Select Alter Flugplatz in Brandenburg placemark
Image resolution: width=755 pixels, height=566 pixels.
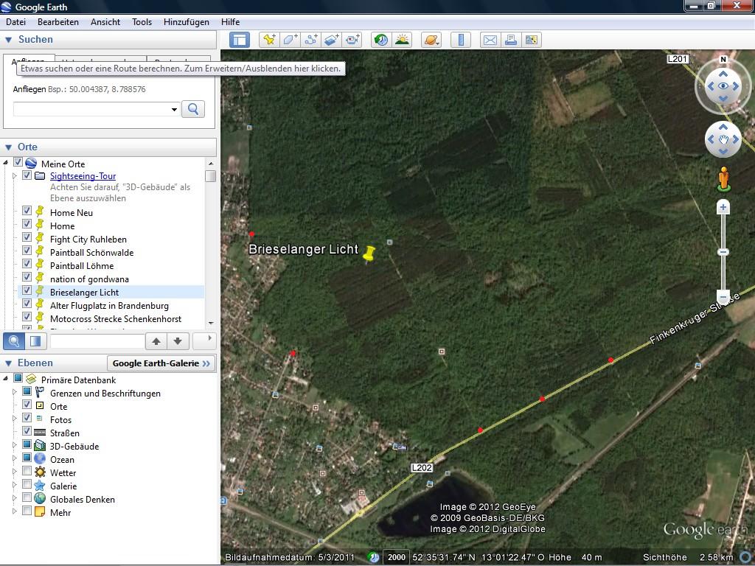pos(109,306)
